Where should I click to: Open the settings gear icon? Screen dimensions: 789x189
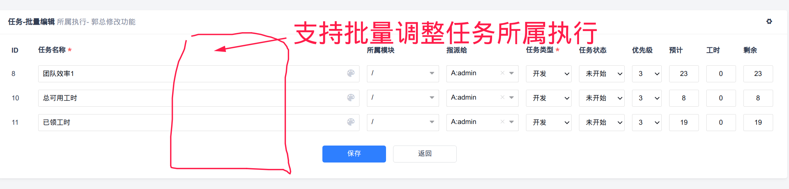(x=769, y=22)
